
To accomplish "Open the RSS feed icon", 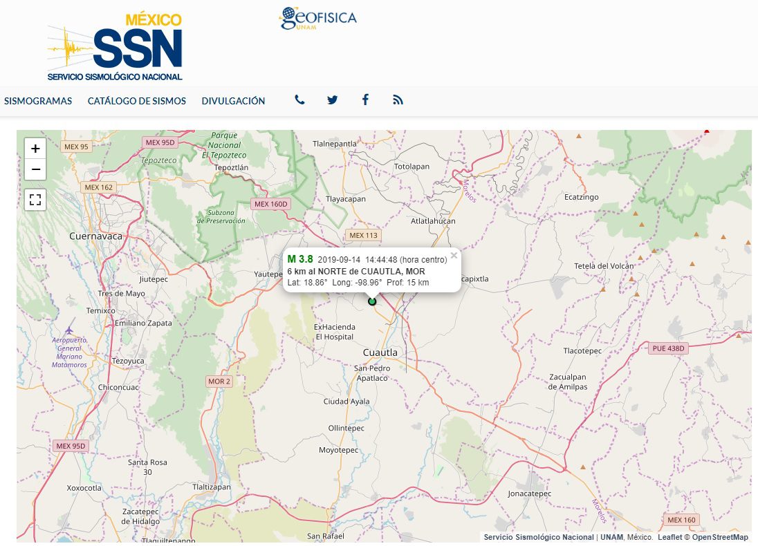I will 398,100.
